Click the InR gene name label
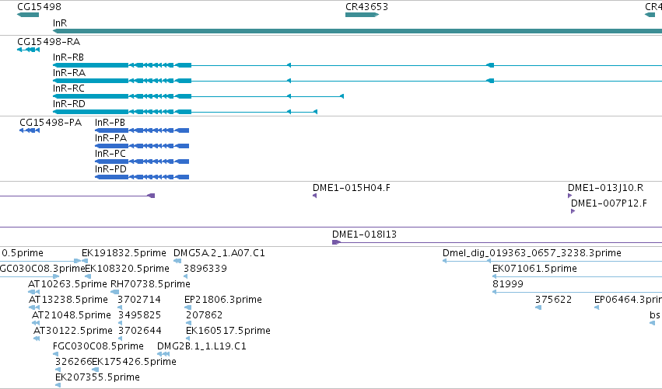This screenshot has width=662, height=389. [x=60, y=23]
